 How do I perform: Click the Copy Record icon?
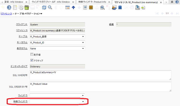point(21,8)
